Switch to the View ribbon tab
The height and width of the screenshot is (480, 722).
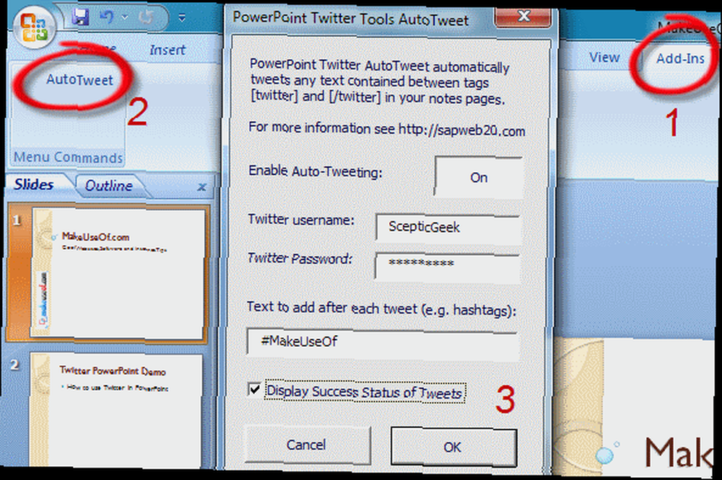click(604, 58)
